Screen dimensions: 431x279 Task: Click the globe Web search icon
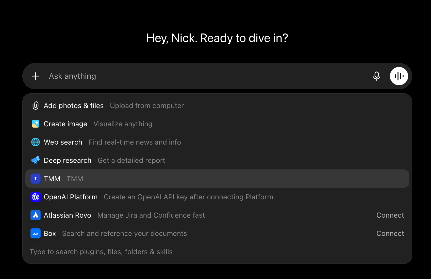(x=36, y=142)
